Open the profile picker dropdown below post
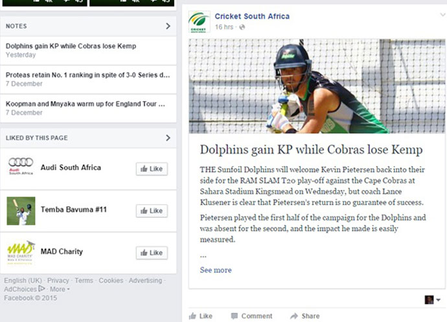447x322 pixels. pyautogui.click(x=433, y=299)
